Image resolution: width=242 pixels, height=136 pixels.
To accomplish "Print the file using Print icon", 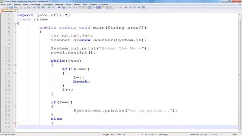I will [x=28, y=8].
